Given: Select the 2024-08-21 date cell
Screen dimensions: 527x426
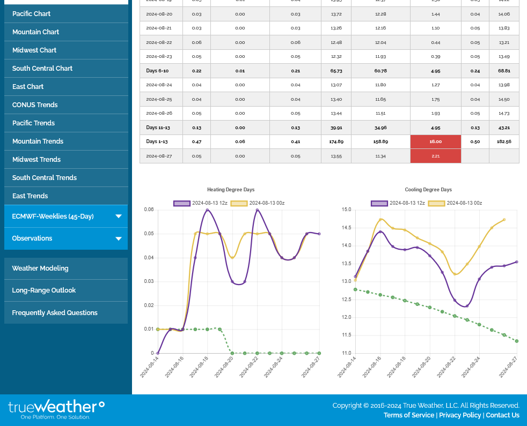Looking at the screenshot, I should pyautogui.click(x=161, y=28).
